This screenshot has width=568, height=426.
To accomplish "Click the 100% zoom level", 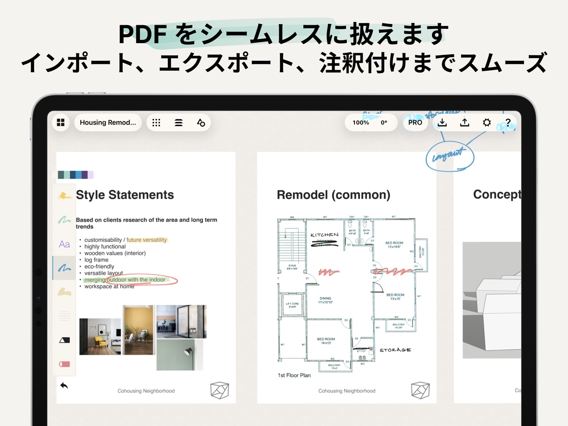I will pos(361,122).
